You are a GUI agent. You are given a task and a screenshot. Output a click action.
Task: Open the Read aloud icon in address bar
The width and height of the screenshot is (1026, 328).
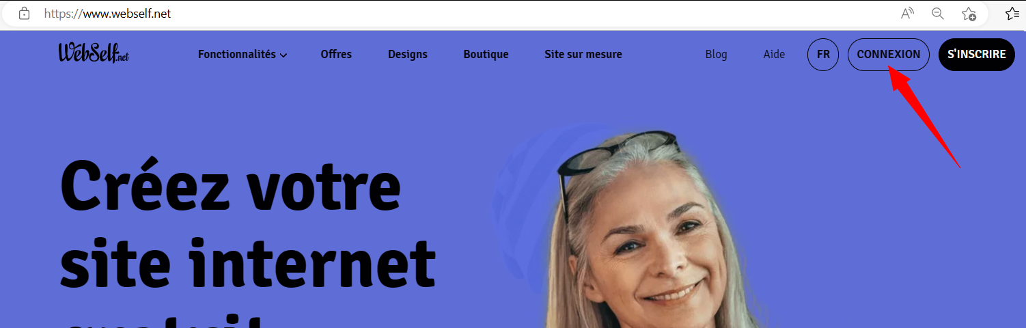click(x=907, y=13)
